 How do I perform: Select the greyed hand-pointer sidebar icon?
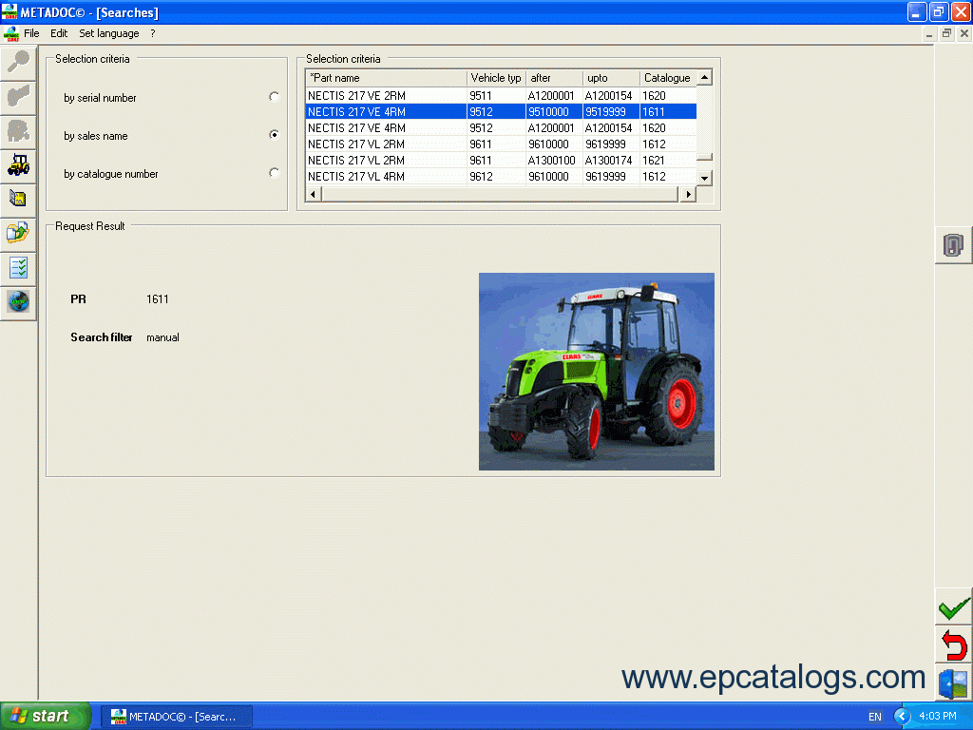[x=18, y=97]
